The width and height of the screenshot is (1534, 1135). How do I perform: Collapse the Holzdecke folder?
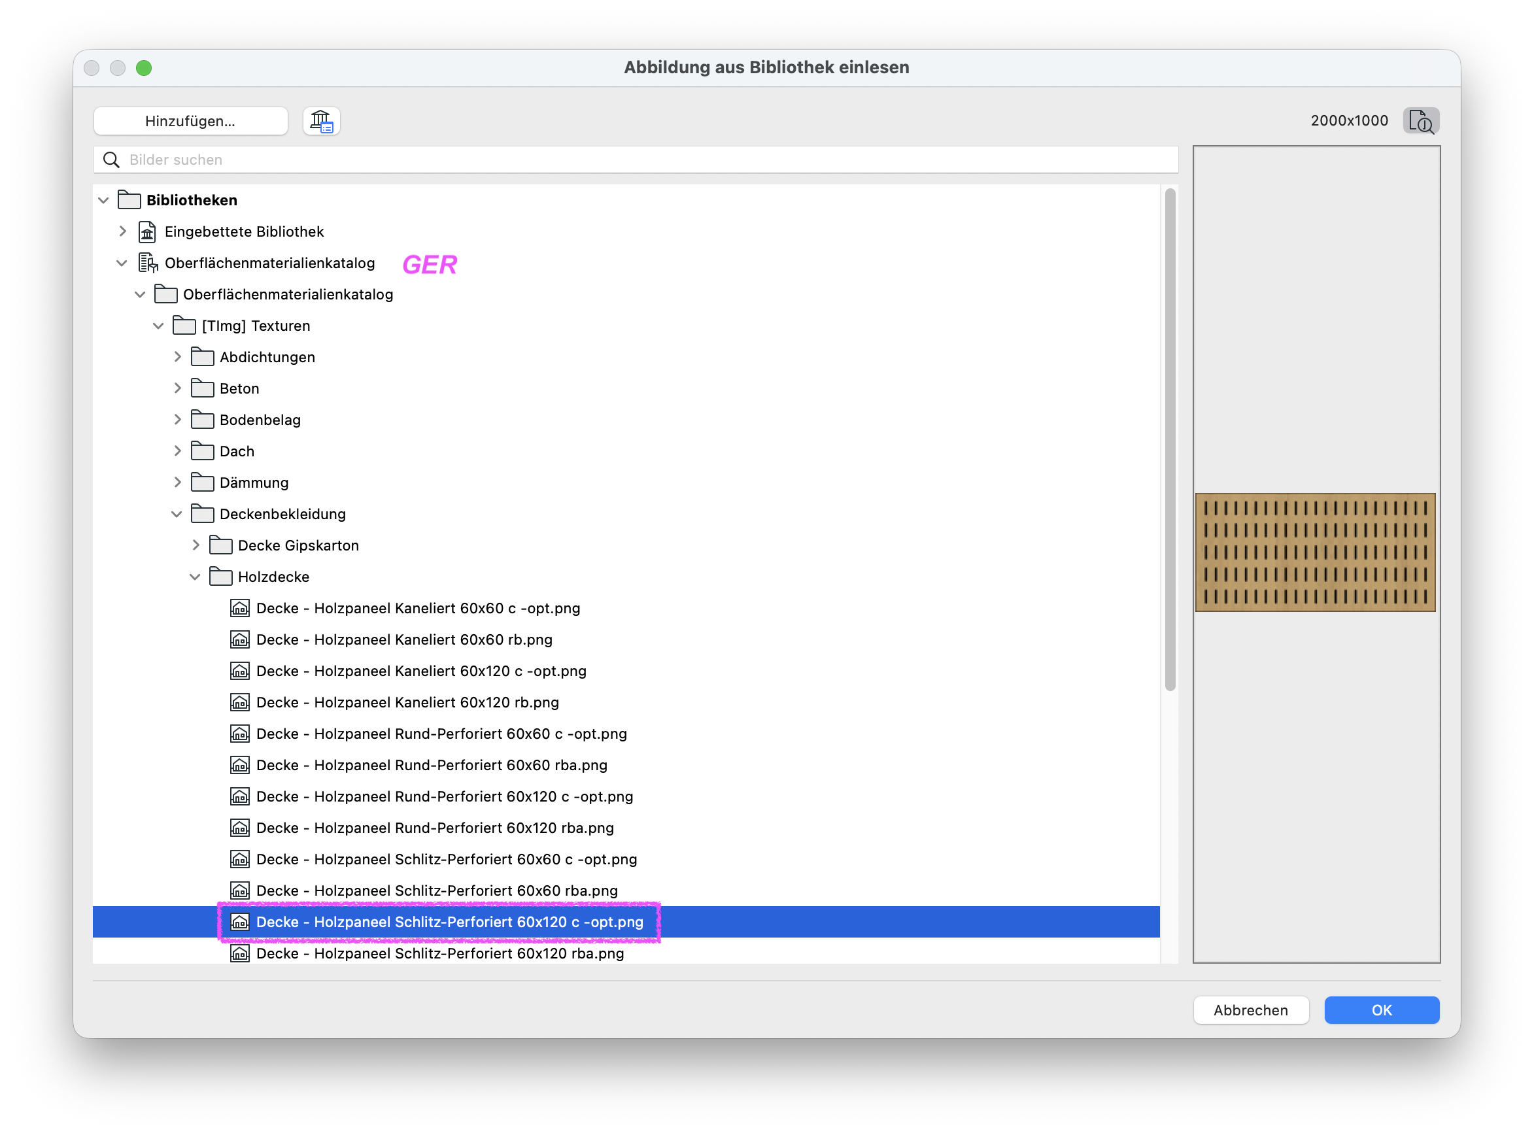(x=195, y=577)
